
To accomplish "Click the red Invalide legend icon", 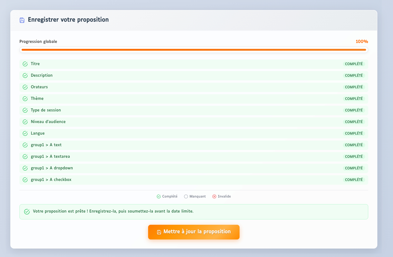I will tap(214, 197).
